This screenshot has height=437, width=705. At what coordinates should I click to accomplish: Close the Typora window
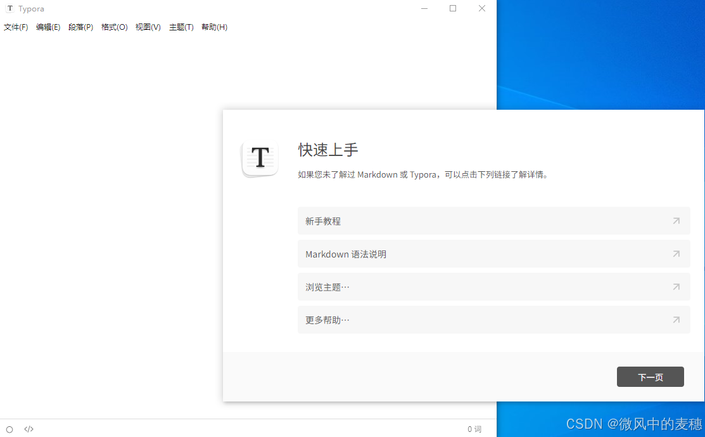pos(482,8)
